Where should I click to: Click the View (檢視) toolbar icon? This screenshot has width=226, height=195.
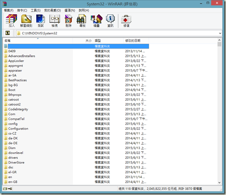[x=55, y=19]
